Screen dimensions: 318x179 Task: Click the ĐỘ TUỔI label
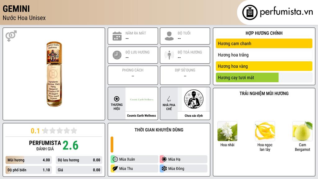pos(184,33)
